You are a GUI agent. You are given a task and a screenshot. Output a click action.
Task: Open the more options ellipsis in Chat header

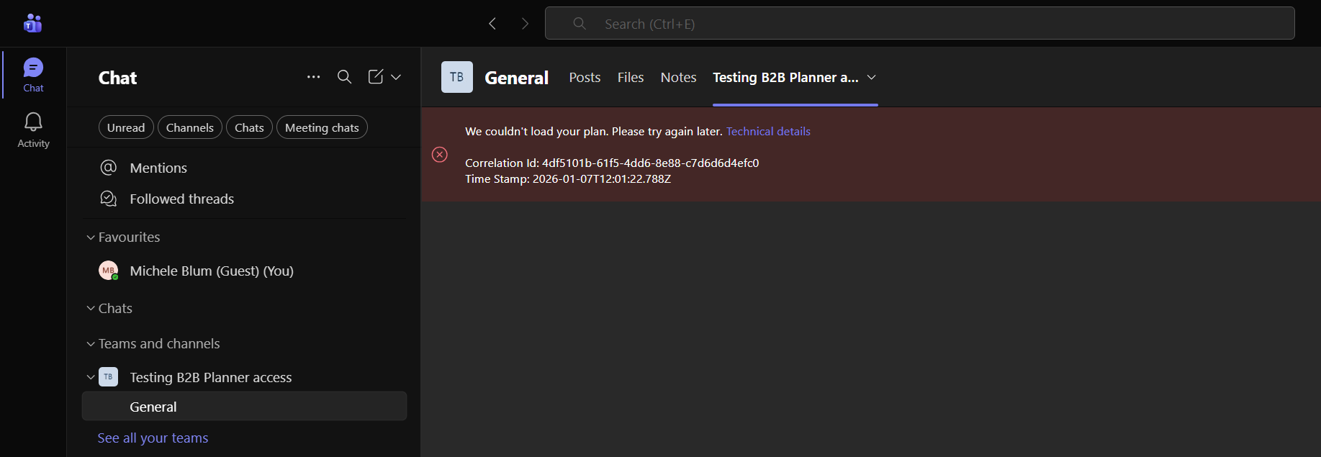(x=313, y=77)
